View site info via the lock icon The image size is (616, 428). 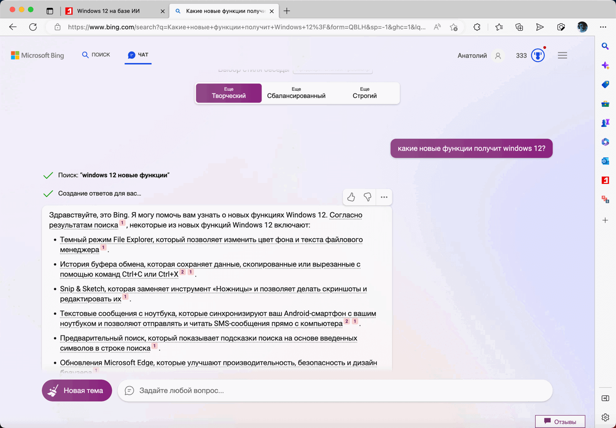(57, 27)
